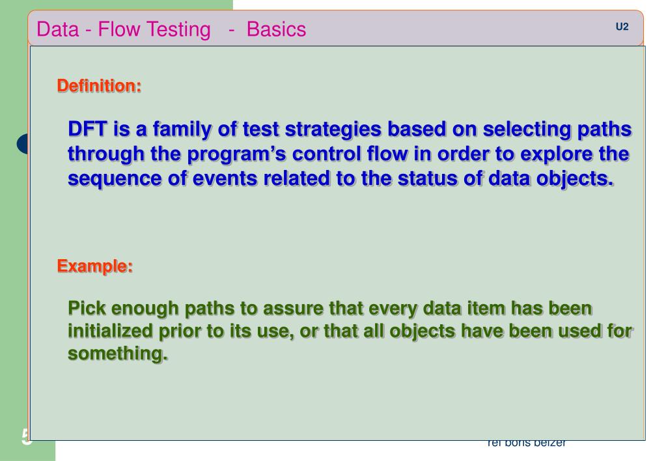Click the phrase data objects.

click(x=551, y=178)
